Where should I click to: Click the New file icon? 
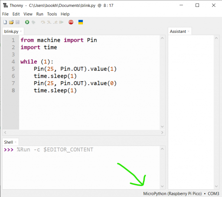click(x=5, y=22)
